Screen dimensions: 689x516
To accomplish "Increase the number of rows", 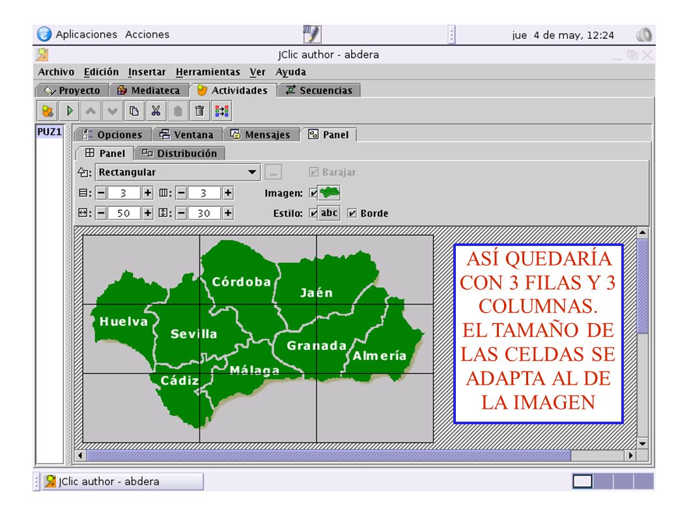I will click(148, 193).
